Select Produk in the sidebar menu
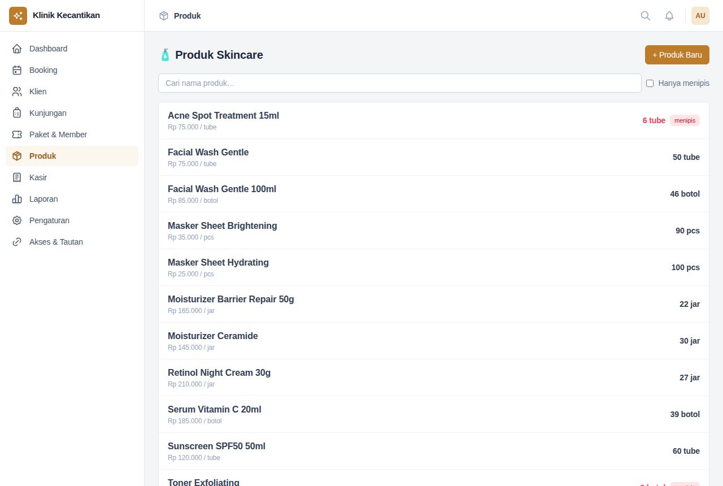Viewport: 723px width, 486px height. pos(72,156)
